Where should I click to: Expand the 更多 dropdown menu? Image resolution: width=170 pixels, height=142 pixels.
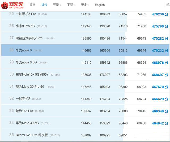85,5
